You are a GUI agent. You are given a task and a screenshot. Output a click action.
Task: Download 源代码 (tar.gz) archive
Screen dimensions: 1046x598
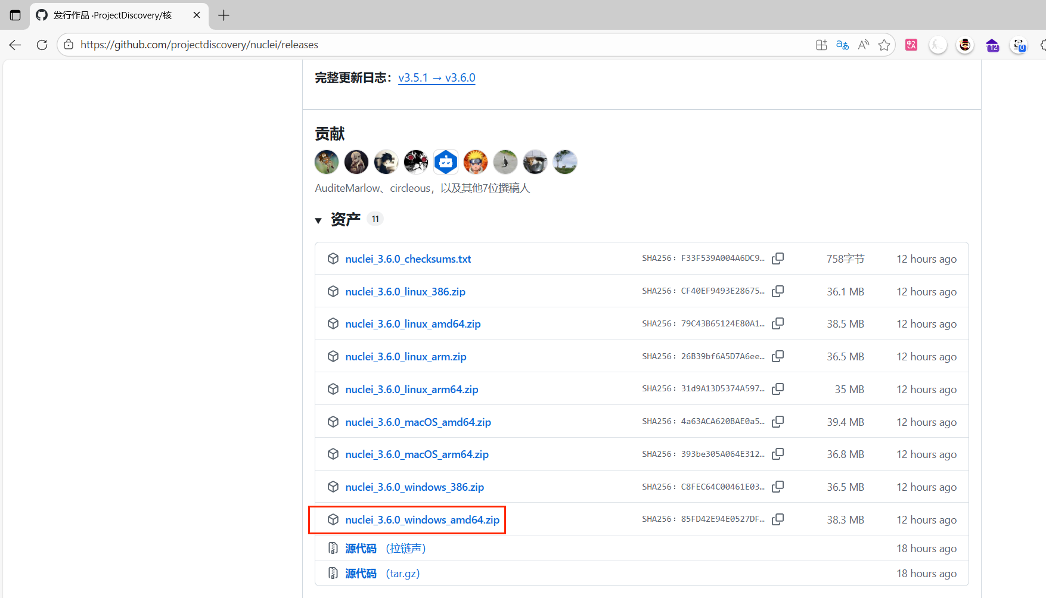pyautogui.click(x=383, y=574)
